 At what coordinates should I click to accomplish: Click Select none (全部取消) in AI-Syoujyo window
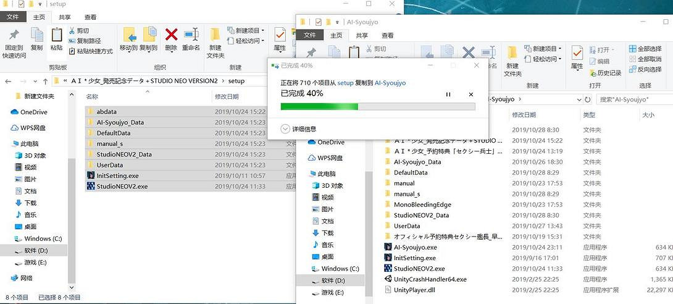[x=645, y=59]
